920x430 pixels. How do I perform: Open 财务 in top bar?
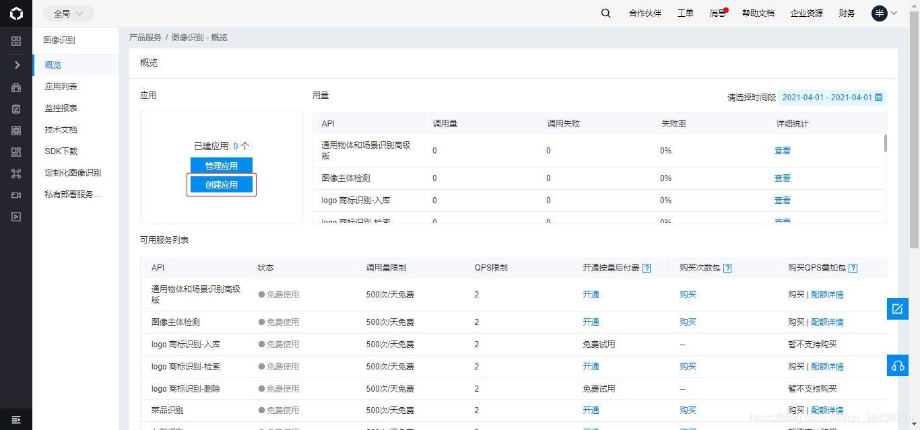[x=847, y=13]
